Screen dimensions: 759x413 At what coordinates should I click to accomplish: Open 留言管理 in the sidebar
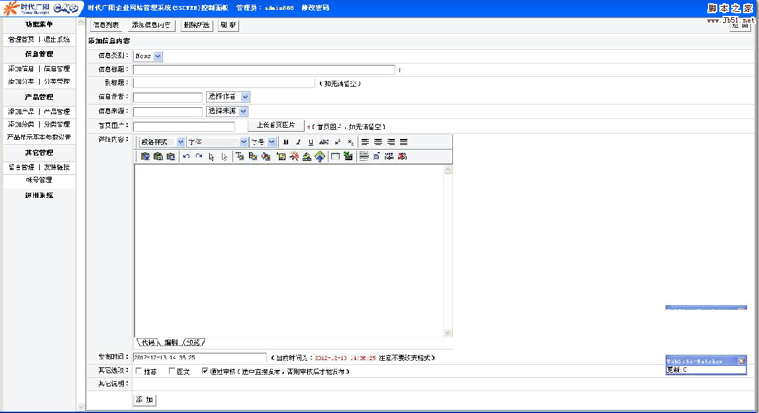21,167
